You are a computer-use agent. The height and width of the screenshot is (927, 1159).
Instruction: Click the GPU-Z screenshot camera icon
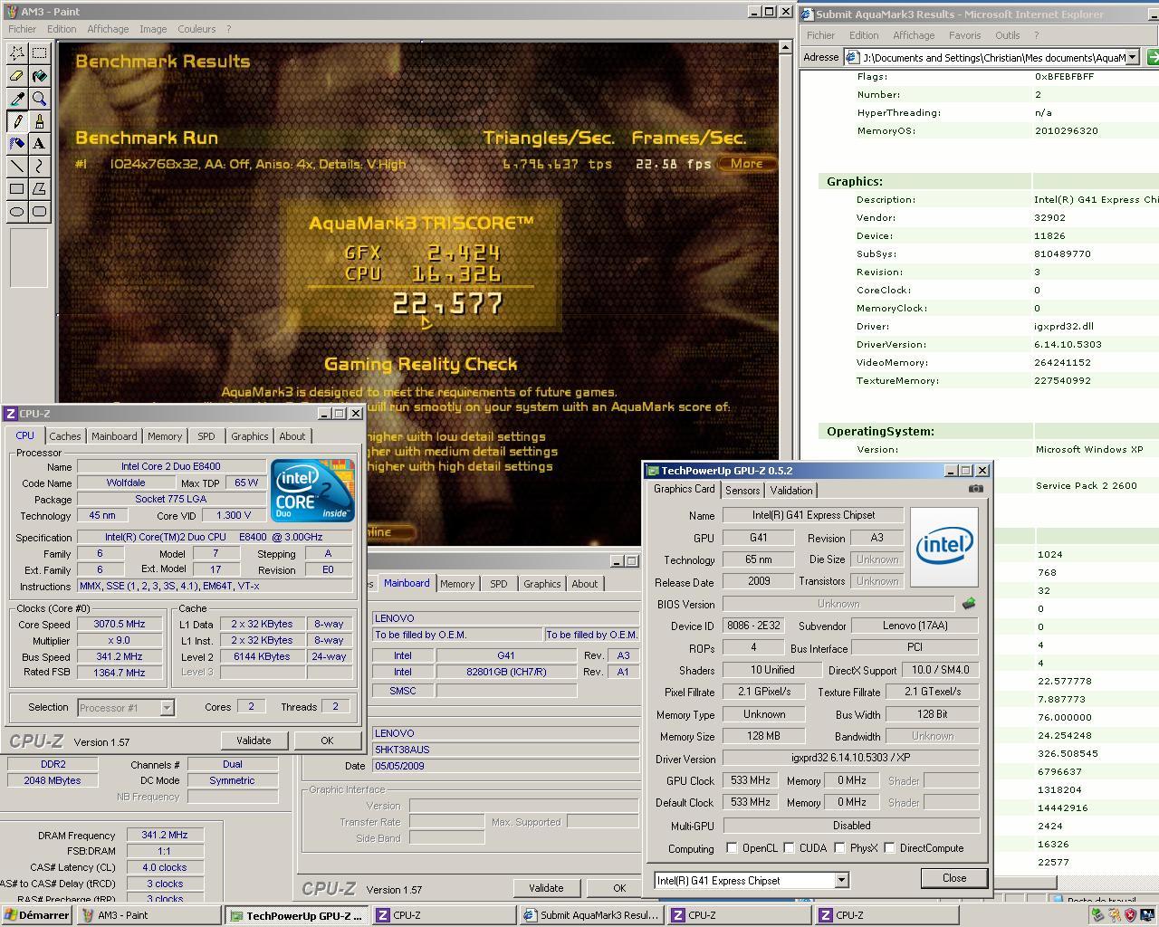click(975, 489)
